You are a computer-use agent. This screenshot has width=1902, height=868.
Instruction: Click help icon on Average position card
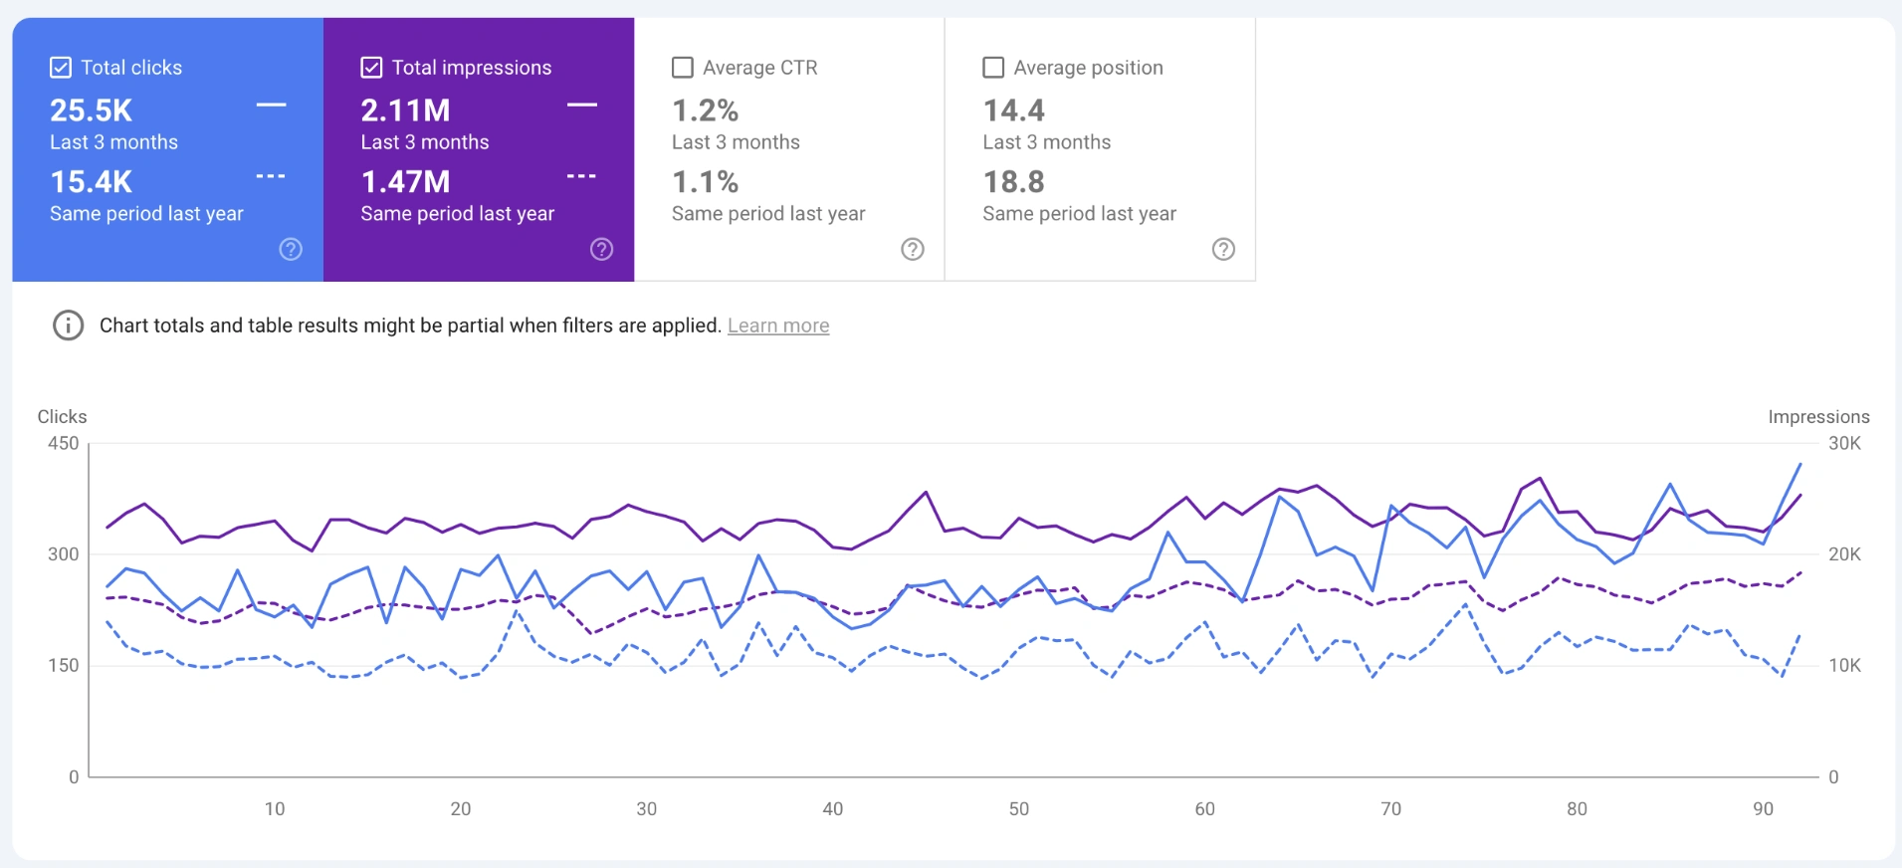click(x=1223, y=249)
